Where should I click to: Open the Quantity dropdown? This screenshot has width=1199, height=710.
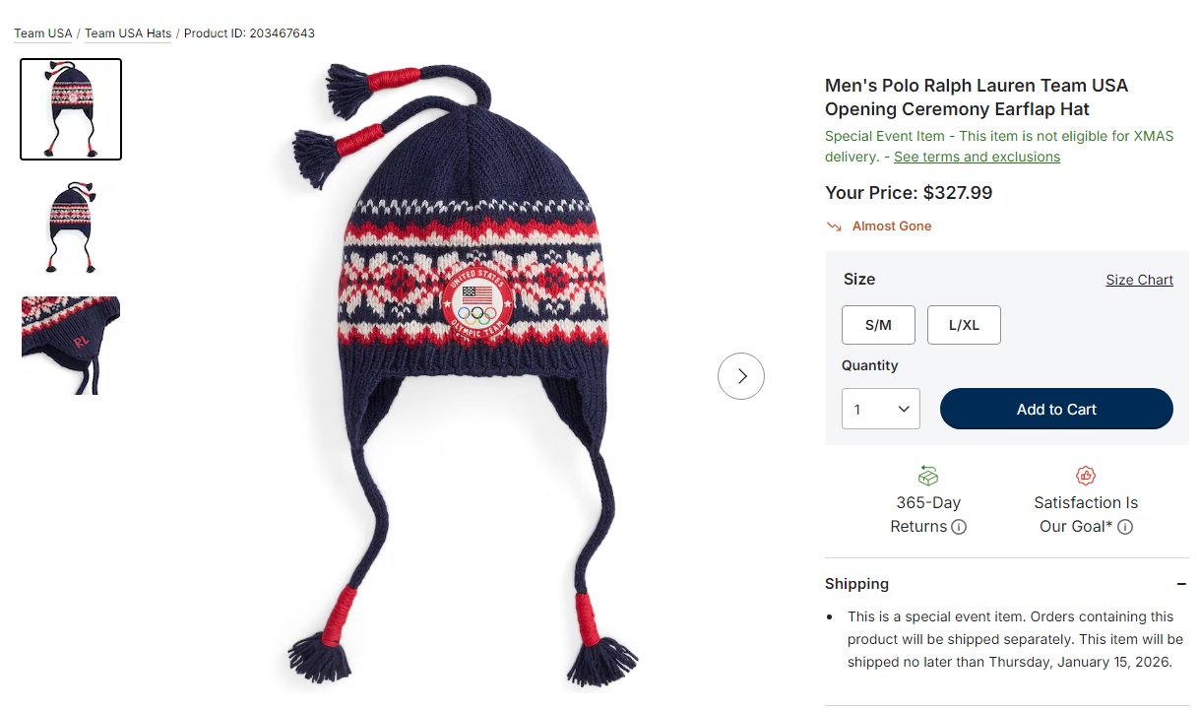[880, 409]
